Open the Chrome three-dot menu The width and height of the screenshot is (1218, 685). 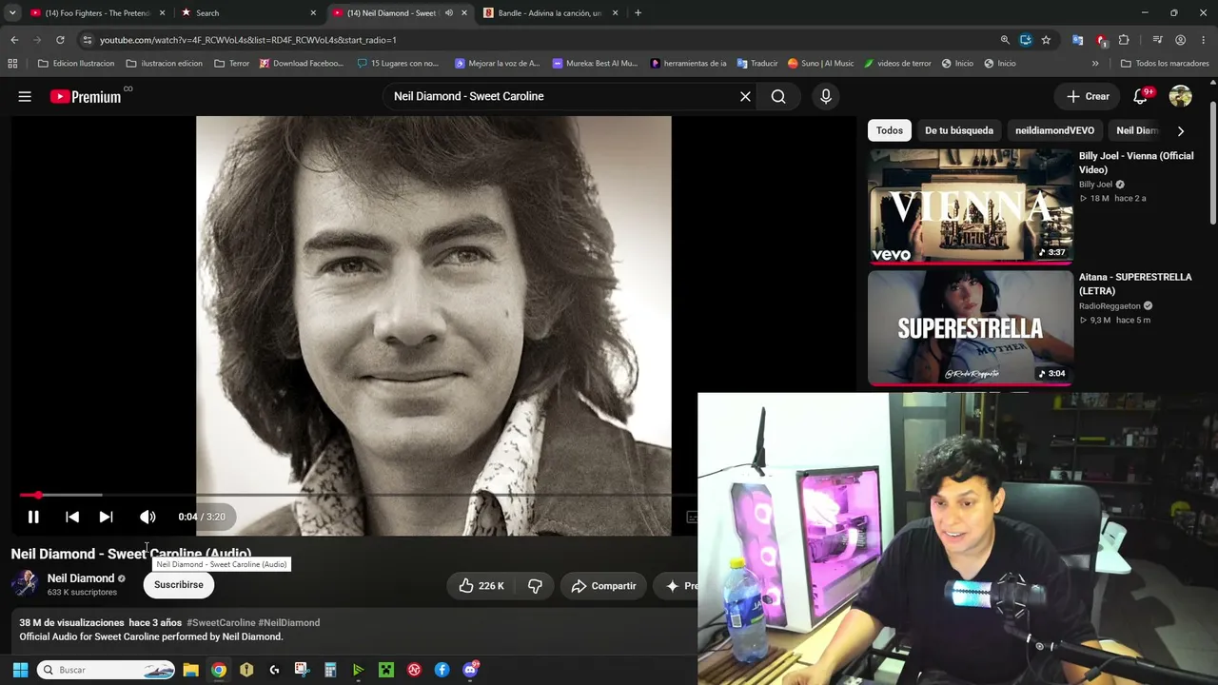[1204, 40]
